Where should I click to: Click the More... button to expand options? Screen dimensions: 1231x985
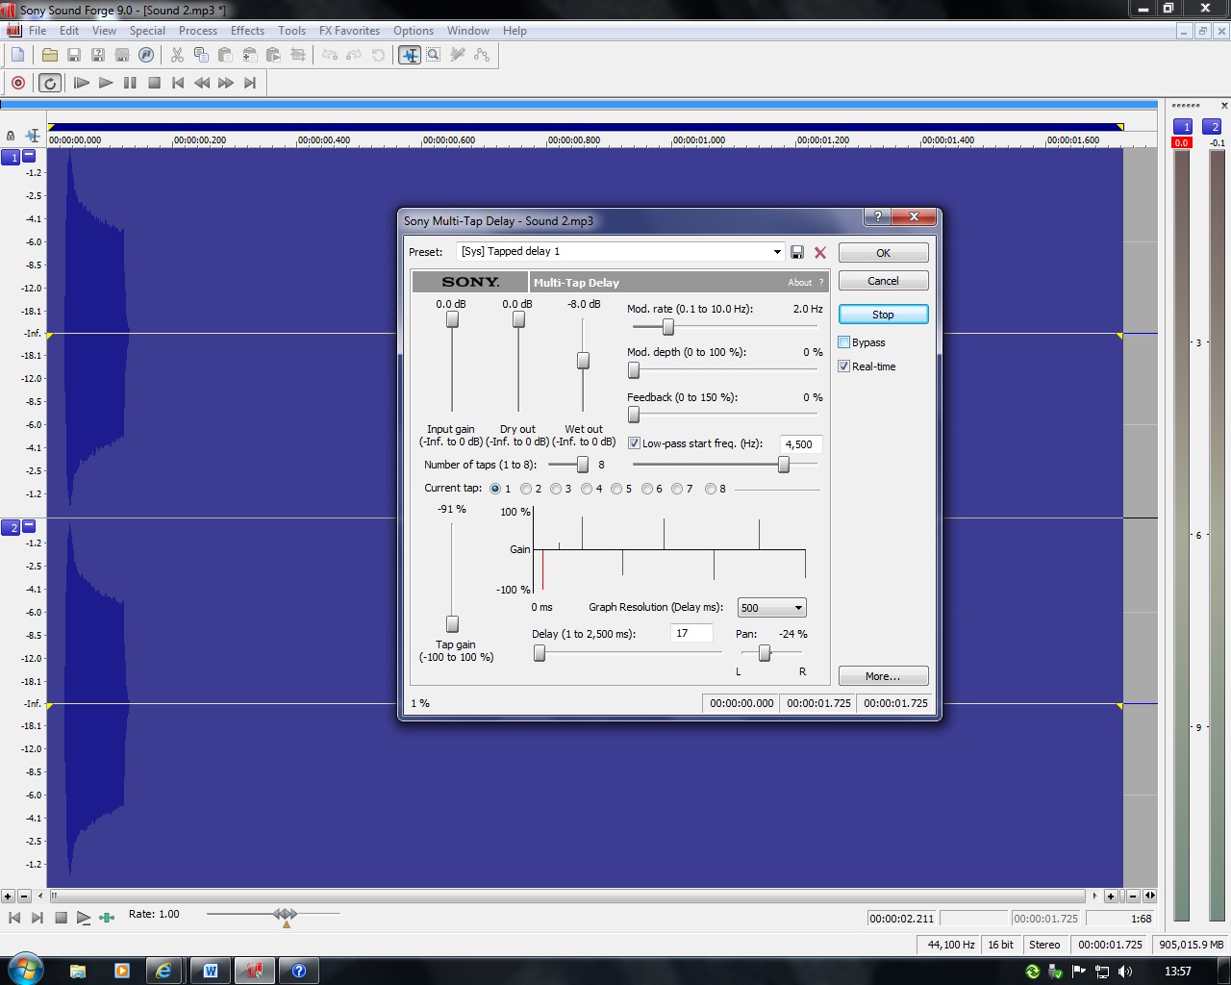[883, 676]
